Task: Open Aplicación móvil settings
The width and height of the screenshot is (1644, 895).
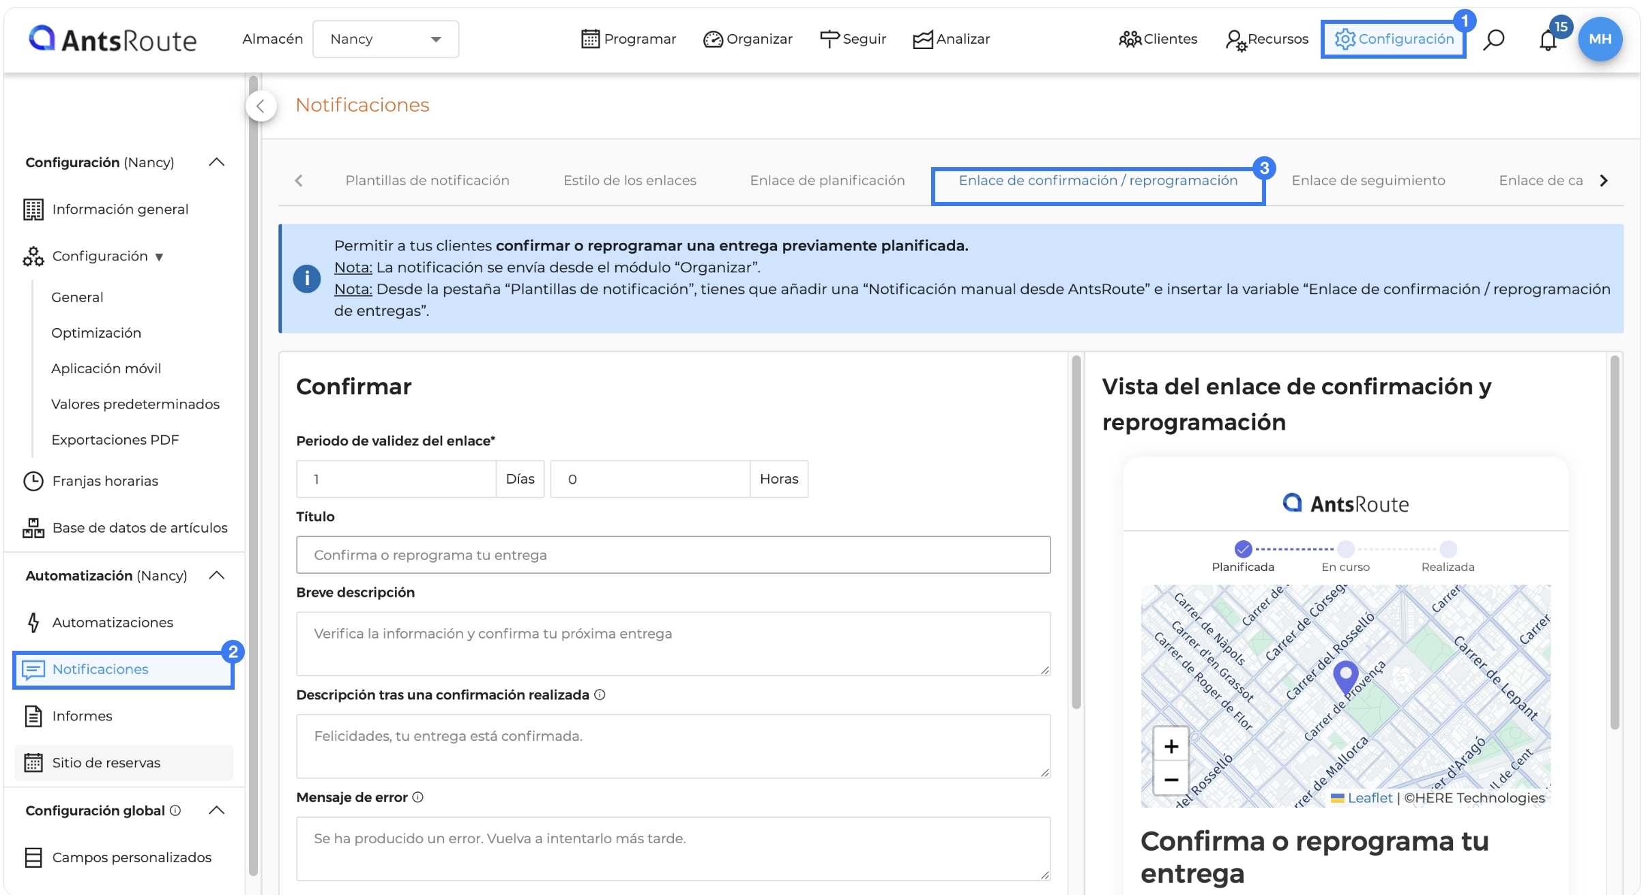Action: (106, 368)
